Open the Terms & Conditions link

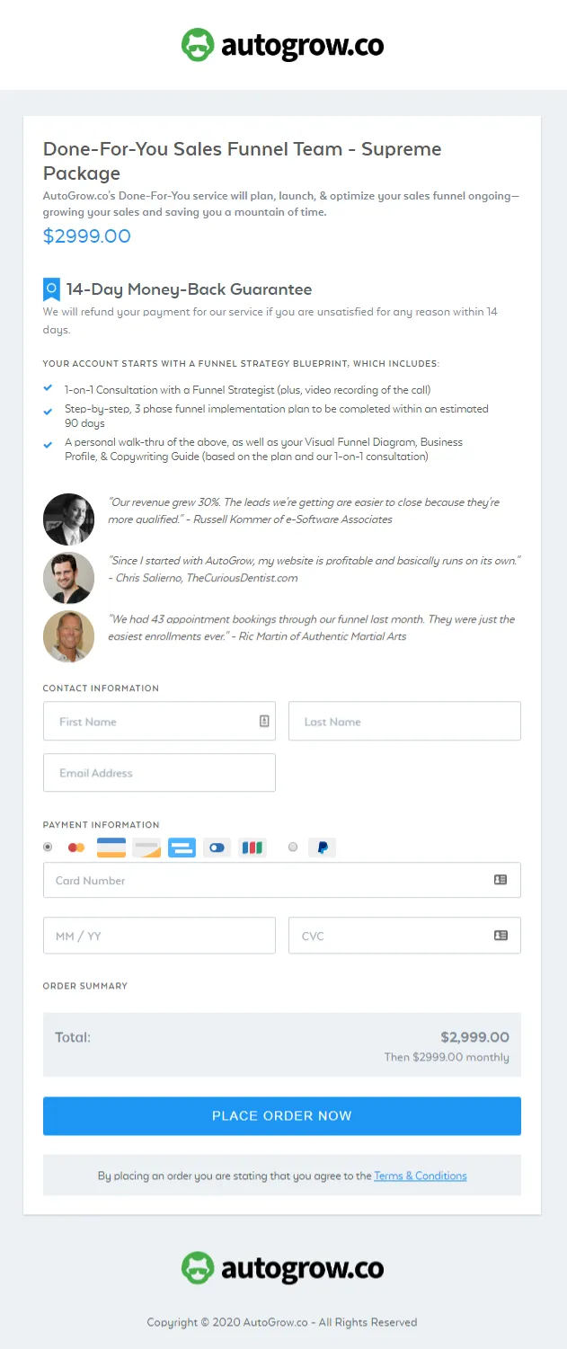(420, 1175)
